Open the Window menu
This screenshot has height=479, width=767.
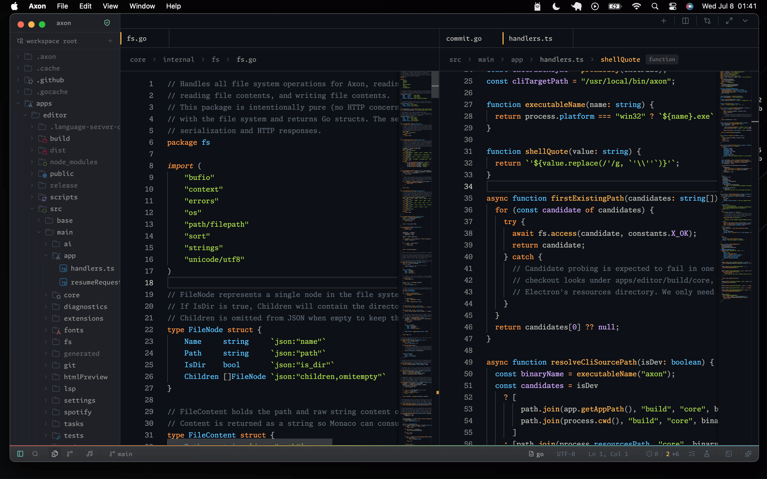pos(142,6)
